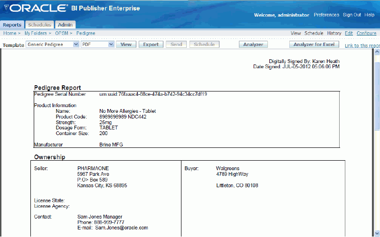Click buyer name Walgreens
Viewport: 380px width, 237px height.
point(228,168)
